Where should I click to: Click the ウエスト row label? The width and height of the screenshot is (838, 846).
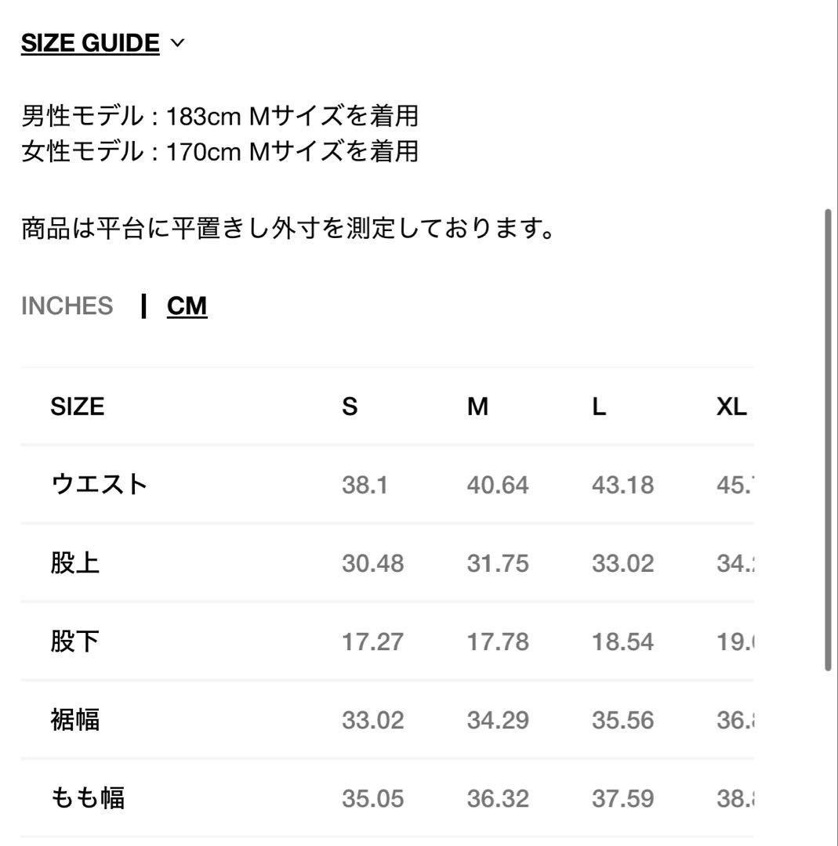pos(99,485)
